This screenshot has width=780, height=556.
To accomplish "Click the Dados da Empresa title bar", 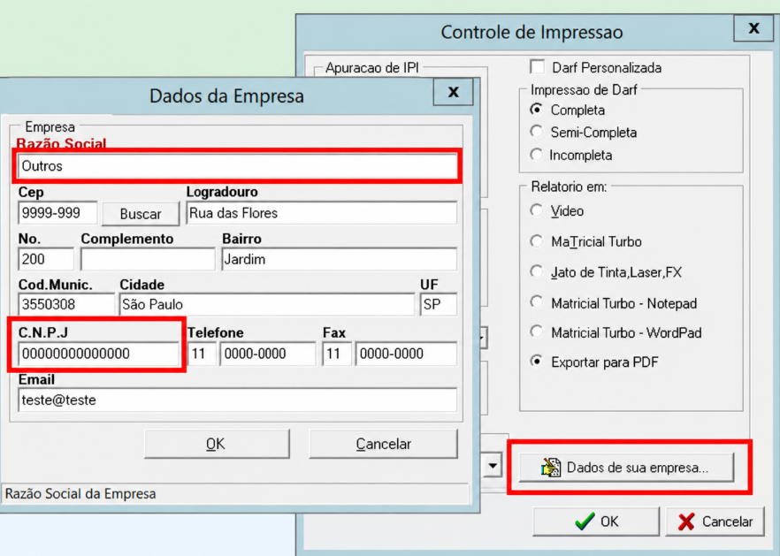I will [x=226, y=95].
